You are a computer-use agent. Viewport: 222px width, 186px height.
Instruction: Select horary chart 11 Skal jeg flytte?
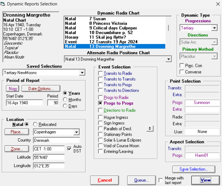pos(115,37)
